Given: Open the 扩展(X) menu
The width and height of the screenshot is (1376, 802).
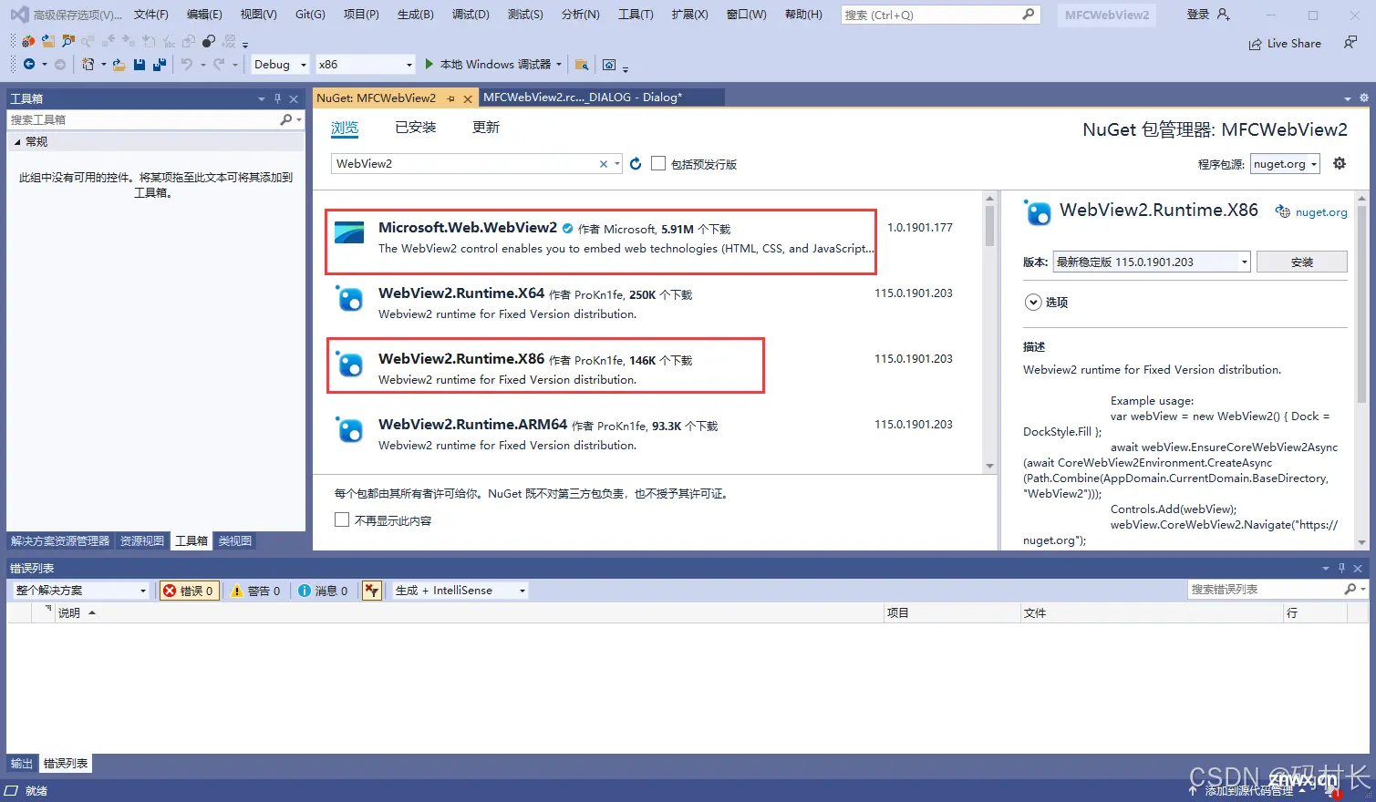Looking at the screenshot, I should (689, 15).
